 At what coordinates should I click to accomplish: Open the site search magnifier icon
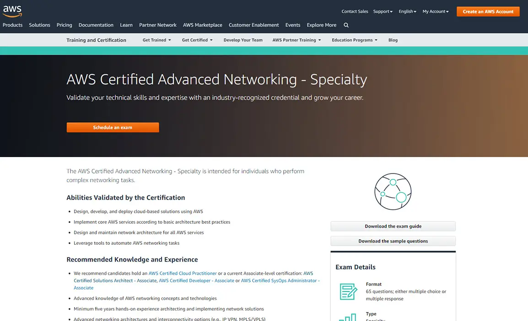click(346, 25)
